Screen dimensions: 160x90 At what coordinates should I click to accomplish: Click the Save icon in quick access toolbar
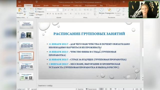point(19,2)
